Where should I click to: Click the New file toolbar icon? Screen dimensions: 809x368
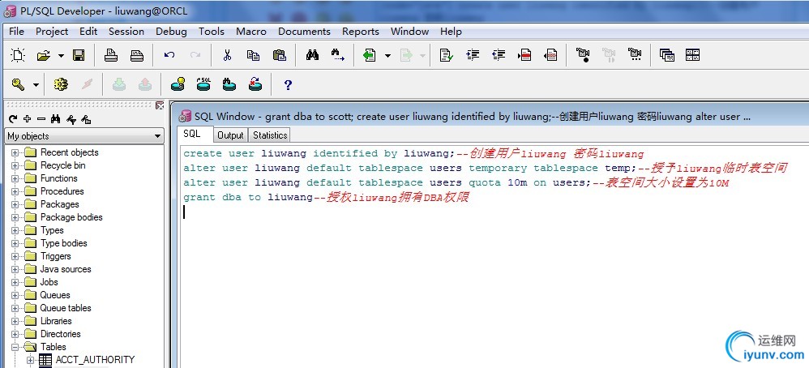point(18,55)
